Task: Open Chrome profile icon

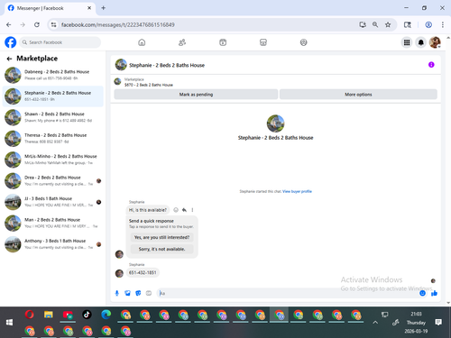Action: (x=428, y=24)
